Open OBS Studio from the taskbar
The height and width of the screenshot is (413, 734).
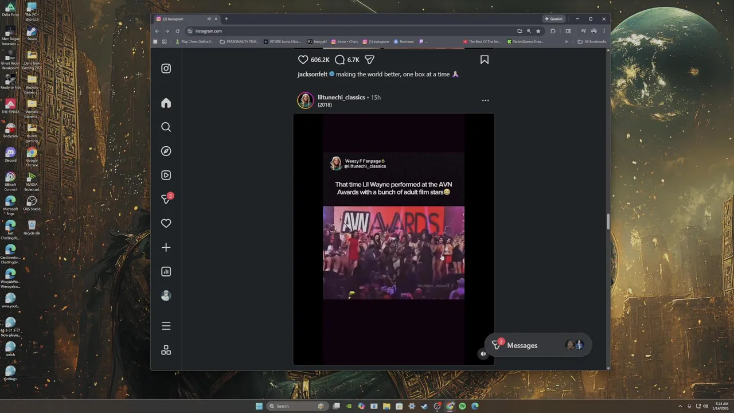click(437, 406)
